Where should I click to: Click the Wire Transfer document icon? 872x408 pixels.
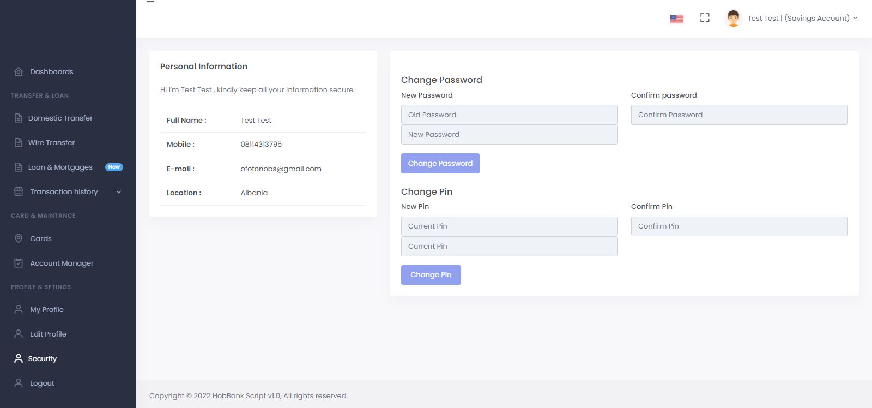(19, 142)
